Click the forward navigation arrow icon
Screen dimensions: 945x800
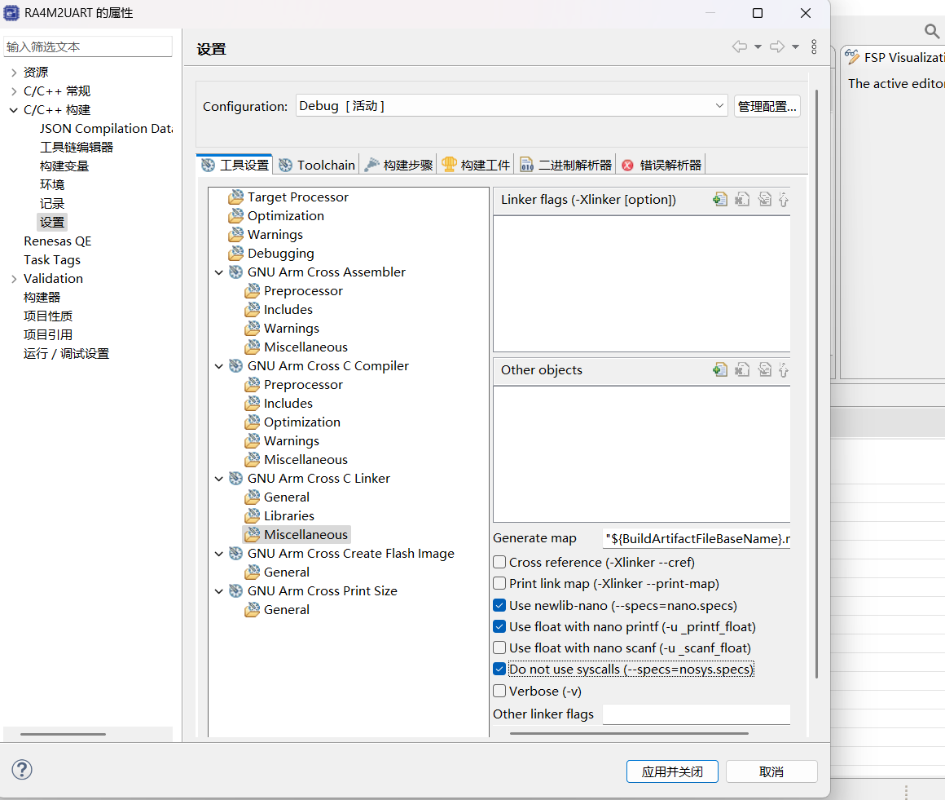[x=777, y=46]
